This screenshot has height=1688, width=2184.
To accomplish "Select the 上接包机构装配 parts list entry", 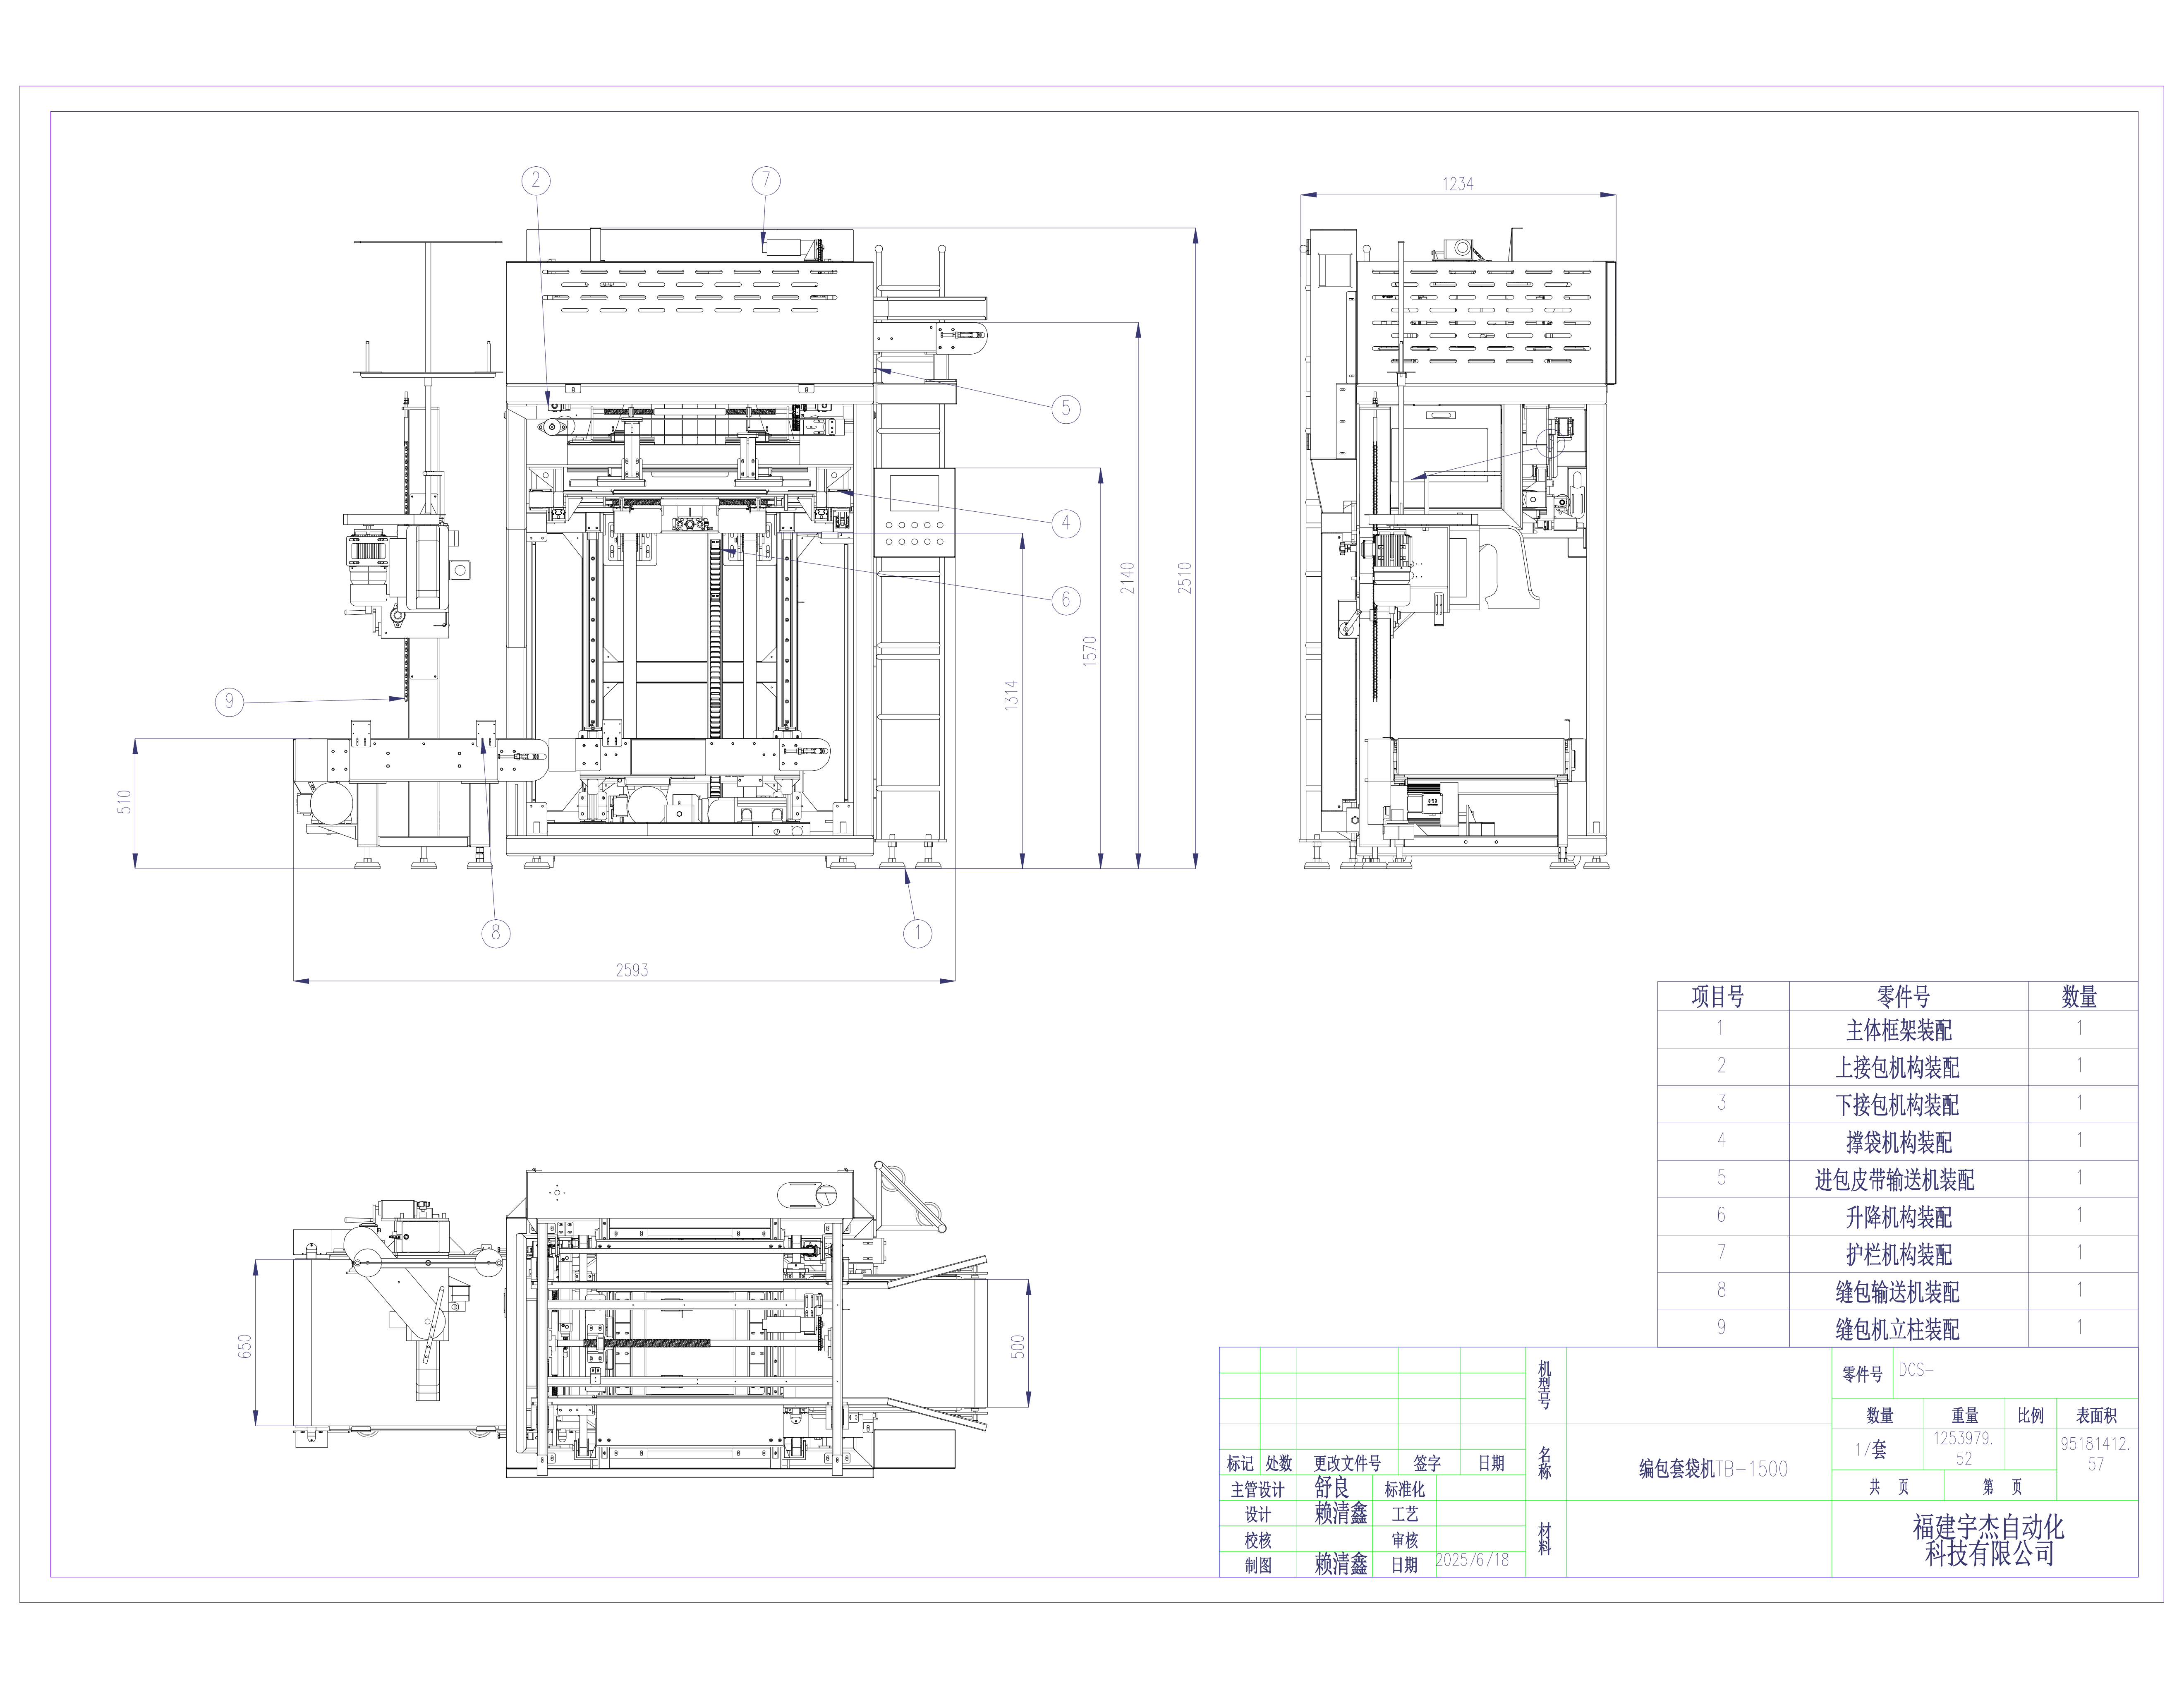I will click(x=1898, y=1067).
